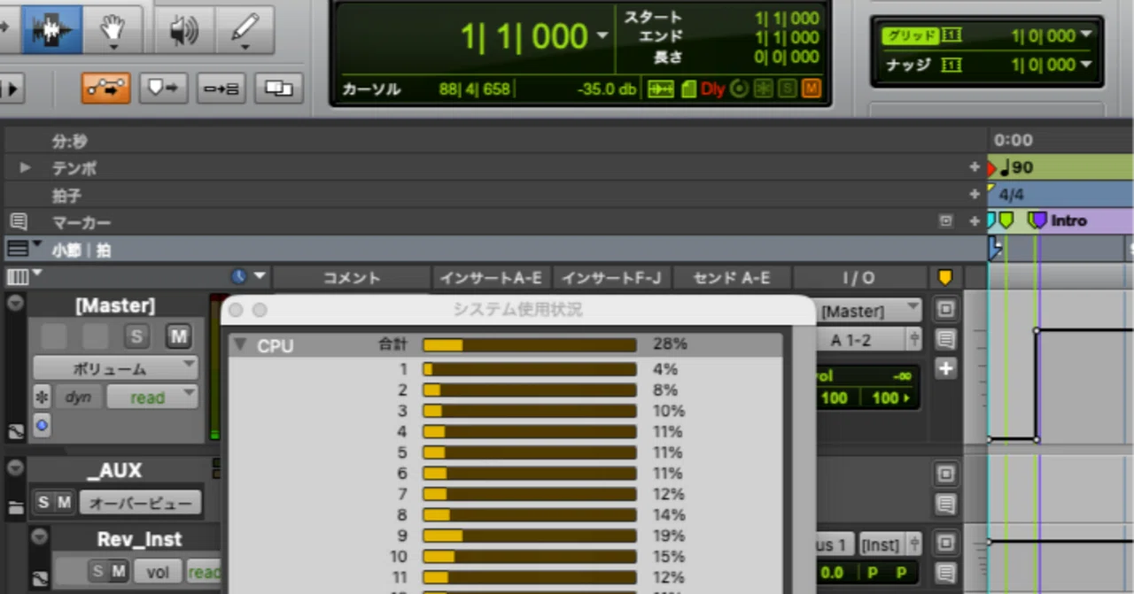Add marker with plus on マーカー row
This screenshot has height=594, width=1134.
pos(975,221)
